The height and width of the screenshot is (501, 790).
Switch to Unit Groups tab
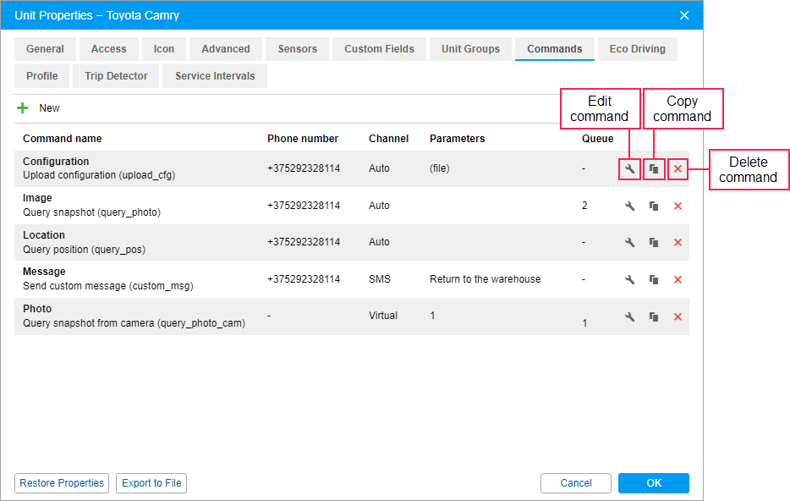tap(470, 49)
